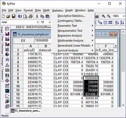
Task: Select the vector arrow plot icon
Action: click(x=7, y=96)
